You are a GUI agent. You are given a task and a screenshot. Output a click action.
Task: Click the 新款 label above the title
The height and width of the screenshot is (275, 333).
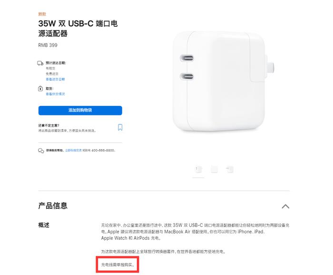click(42, 14)
